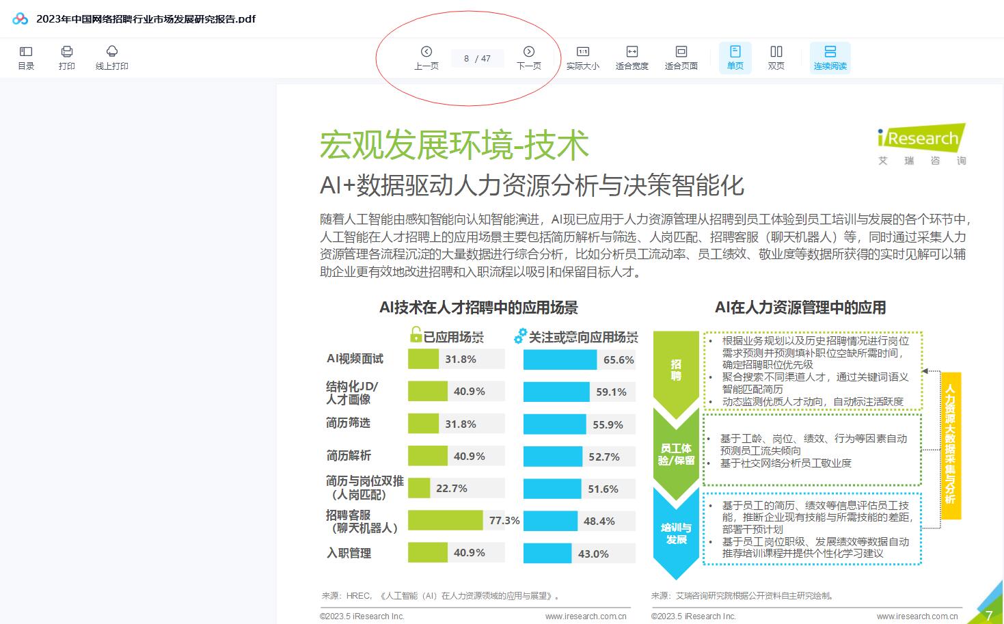1004x624 pixels.
Task: Click the yellow 人力资源大数据采集与分析 box
Action: tap(951, 445)
